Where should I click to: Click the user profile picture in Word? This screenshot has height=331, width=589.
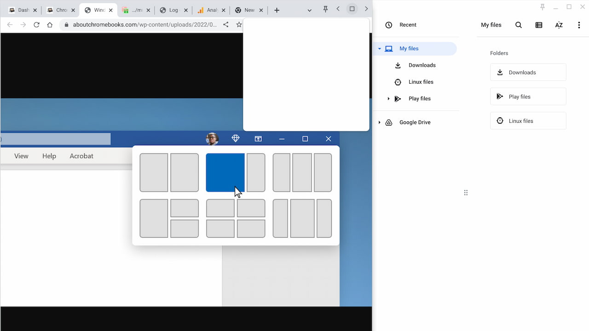212,139
